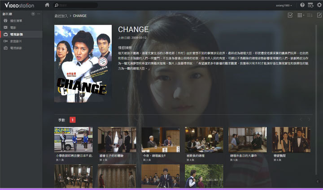The image size is (323, 190).
Task: Play episode 5 thumbnail 總理休息日的大事件
Action: point(248,140)
